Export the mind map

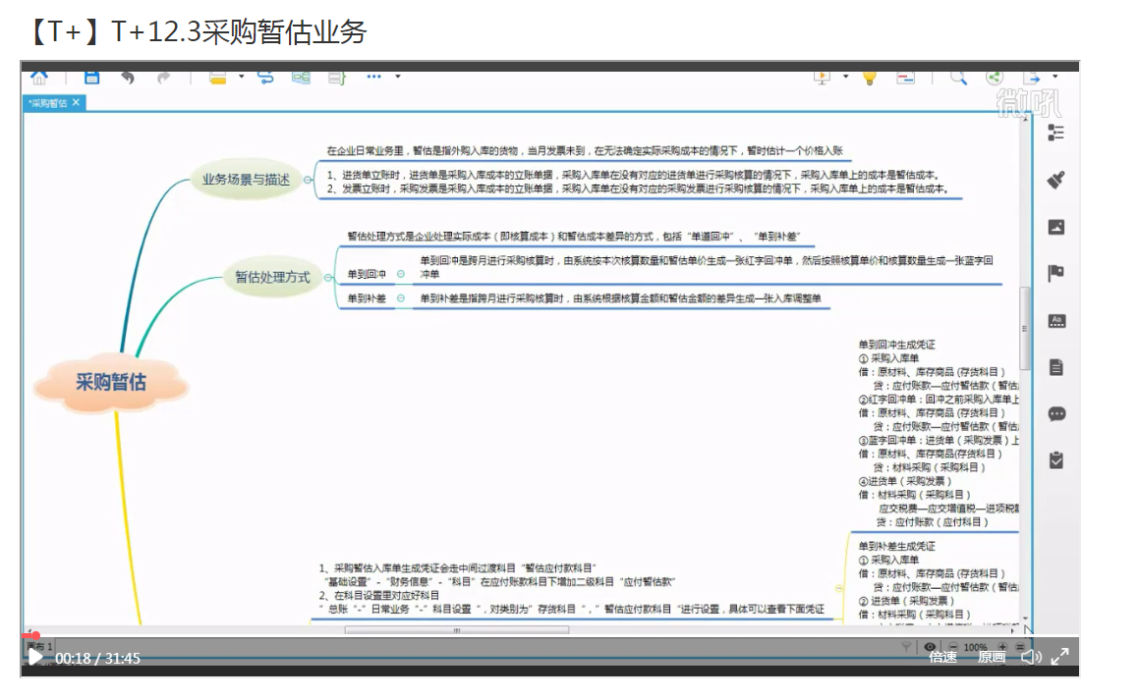click(x=1031, y=78)
